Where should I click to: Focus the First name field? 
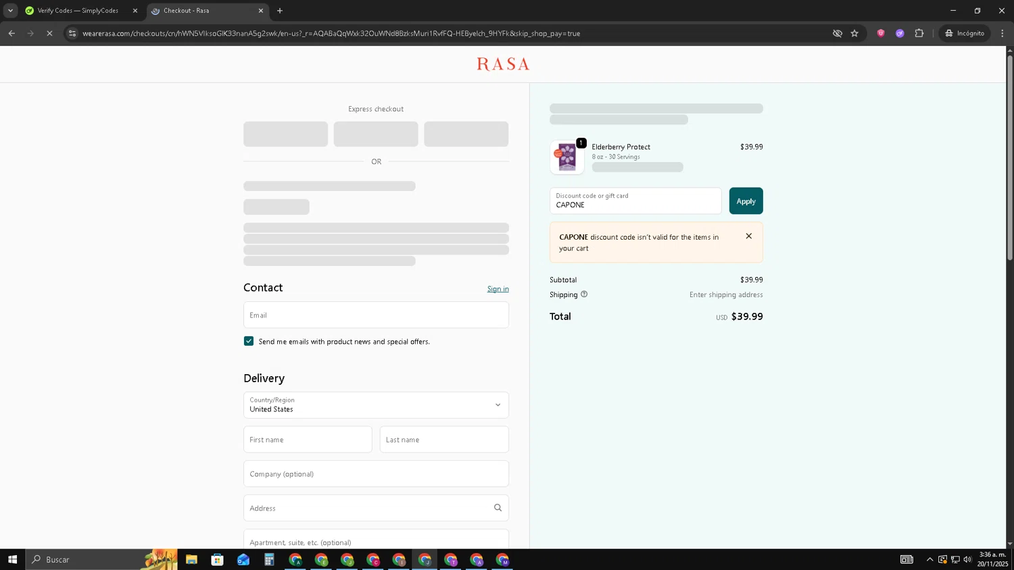308,440
